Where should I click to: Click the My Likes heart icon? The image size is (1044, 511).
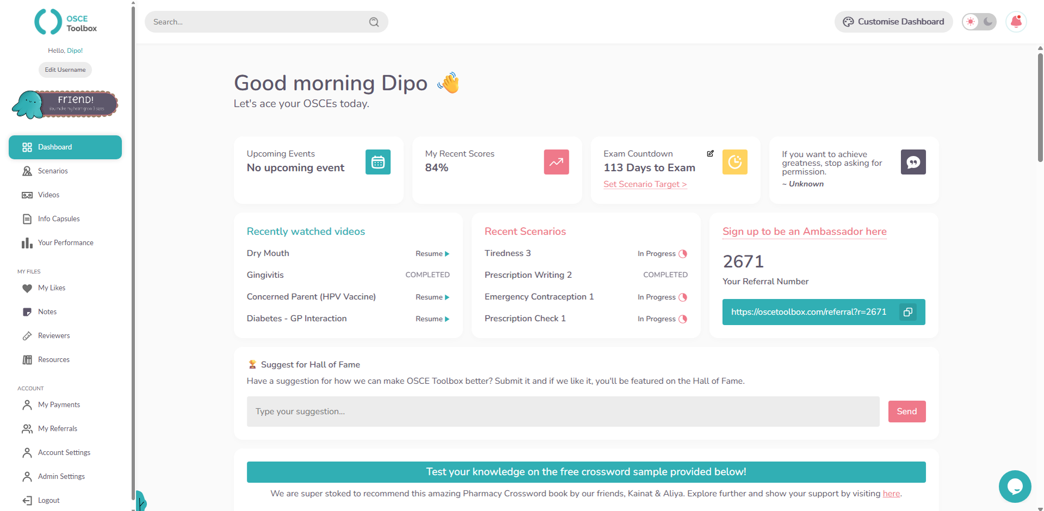tap(27, 288)
